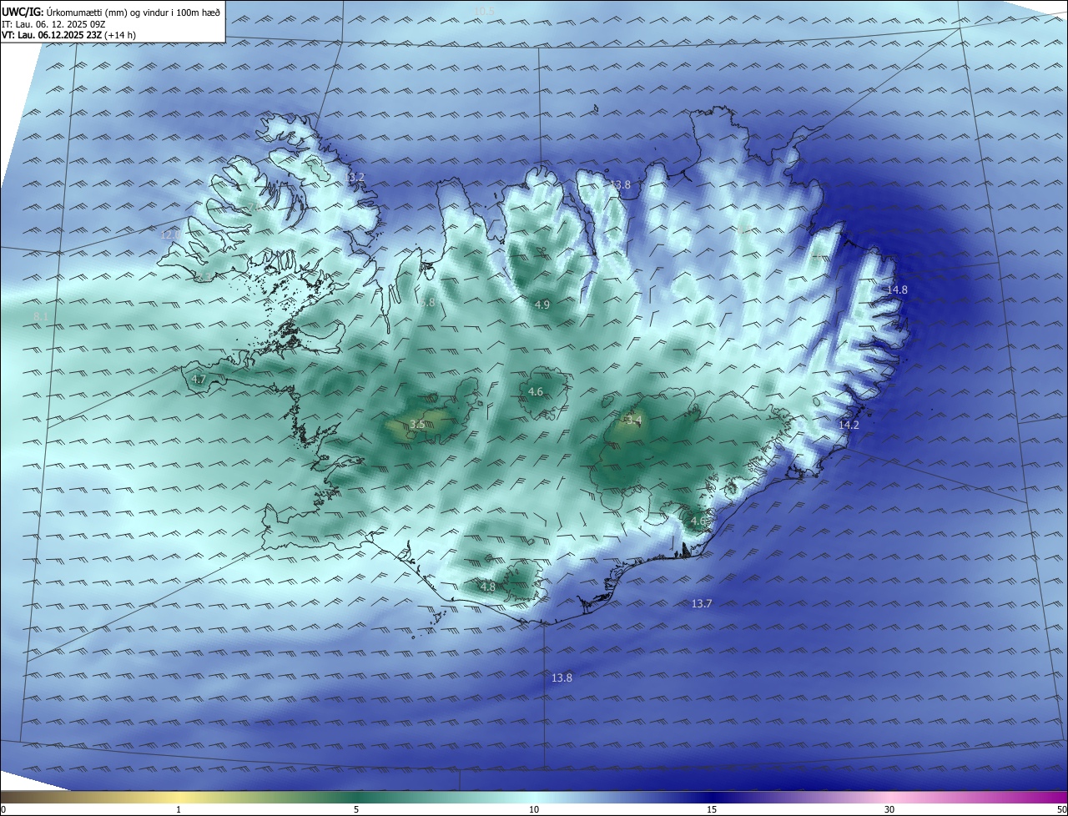Click the 15 tick on the color scale
This screenshot has height=816, width=1068.
tap(712, 809)
